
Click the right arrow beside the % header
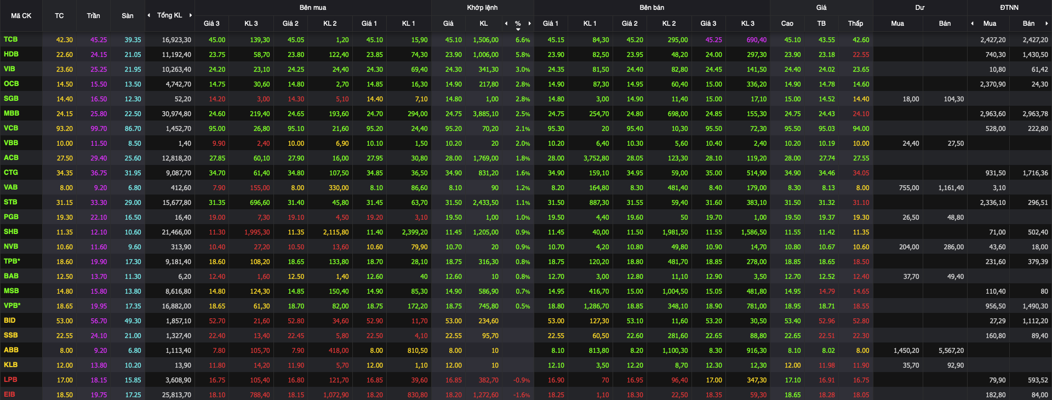[530, 24]
